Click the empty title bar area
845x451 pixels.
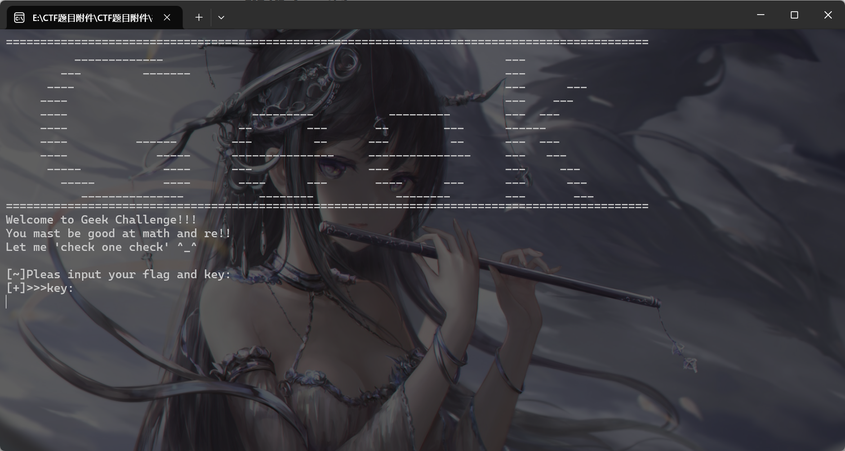488,16
